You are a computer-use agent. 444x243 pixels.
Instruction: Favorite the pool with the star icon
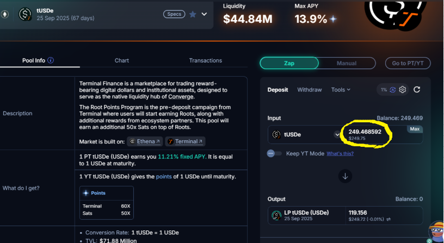[x=193, y=14]
